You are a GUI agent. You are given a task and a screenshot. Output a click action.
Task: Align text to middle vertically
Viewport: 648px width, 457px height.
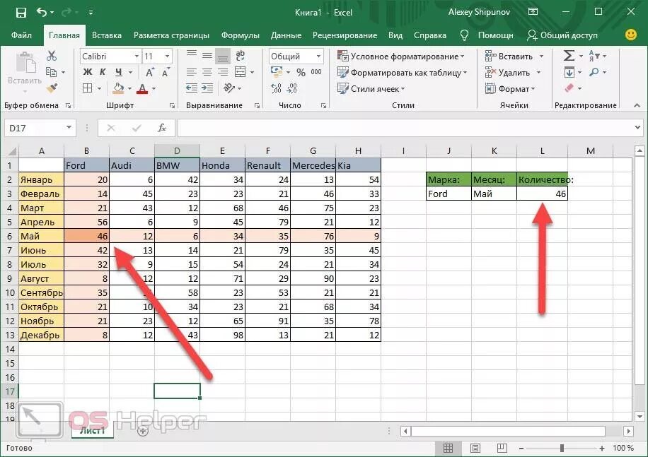(207, 55)
